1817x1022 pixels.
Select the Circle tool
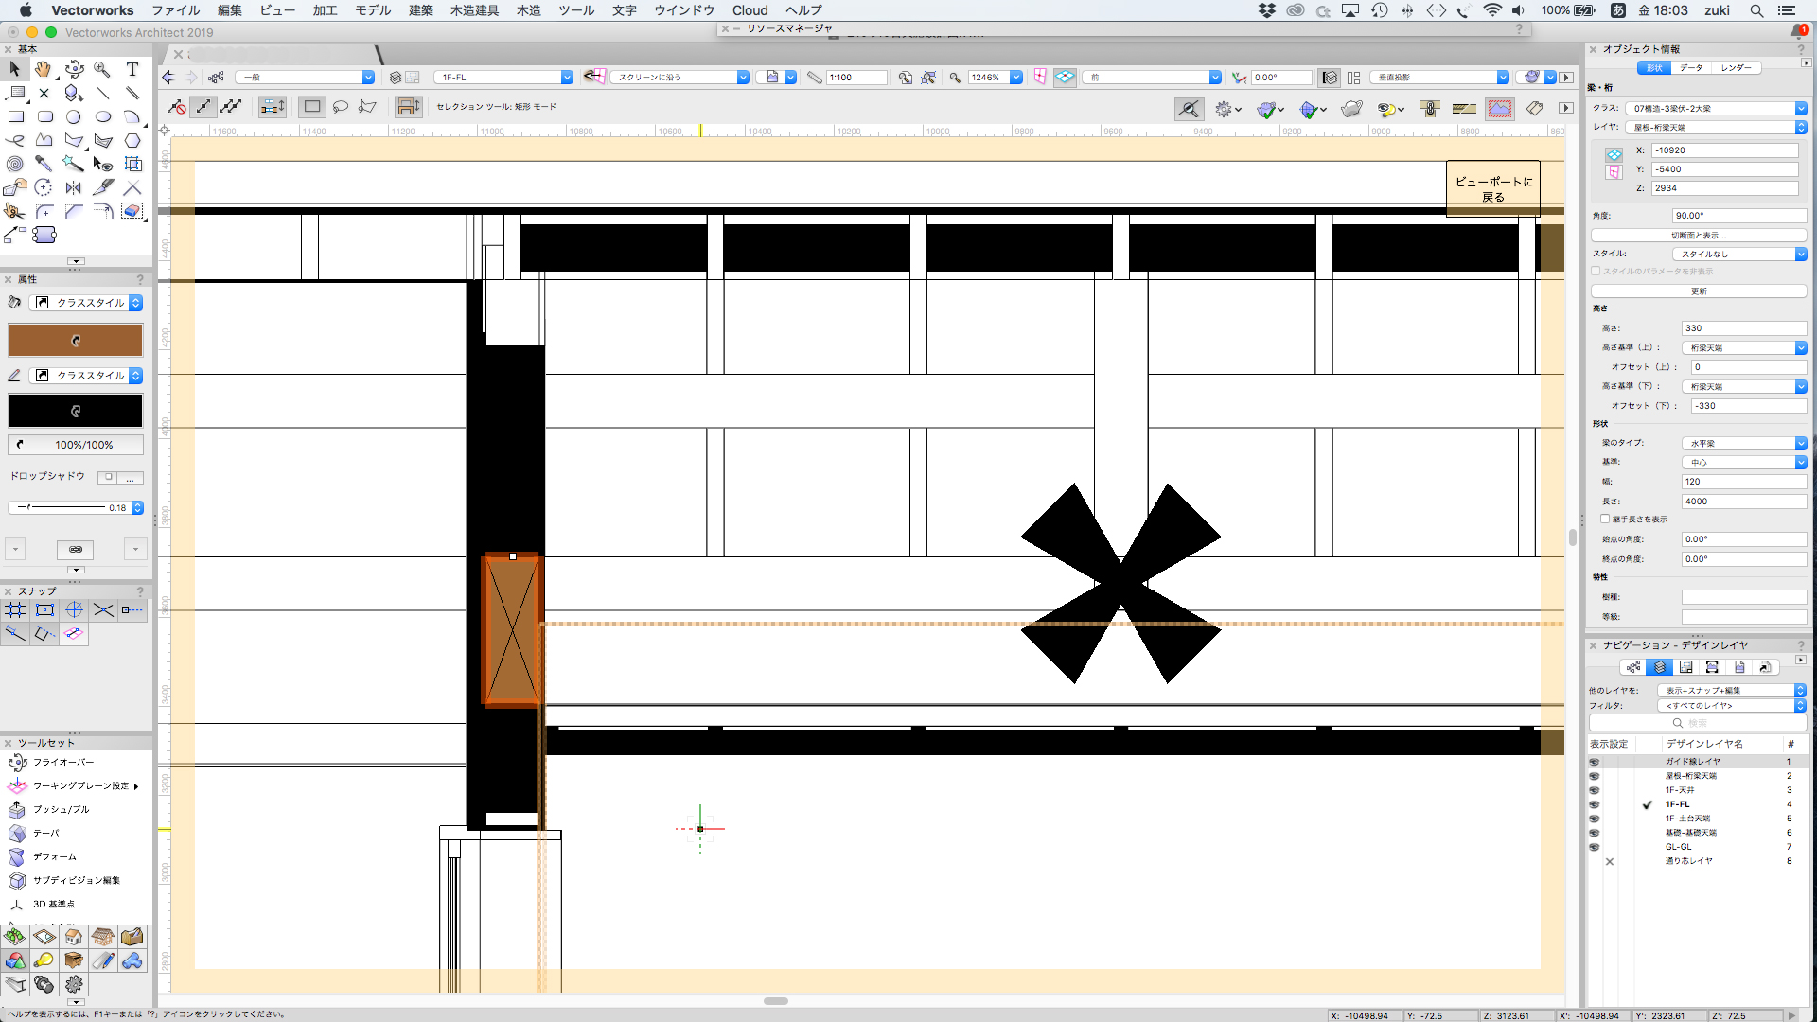point(74,116)
